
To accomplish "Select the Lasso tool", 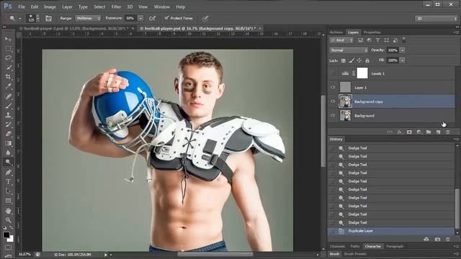I will tap(8, 58).
